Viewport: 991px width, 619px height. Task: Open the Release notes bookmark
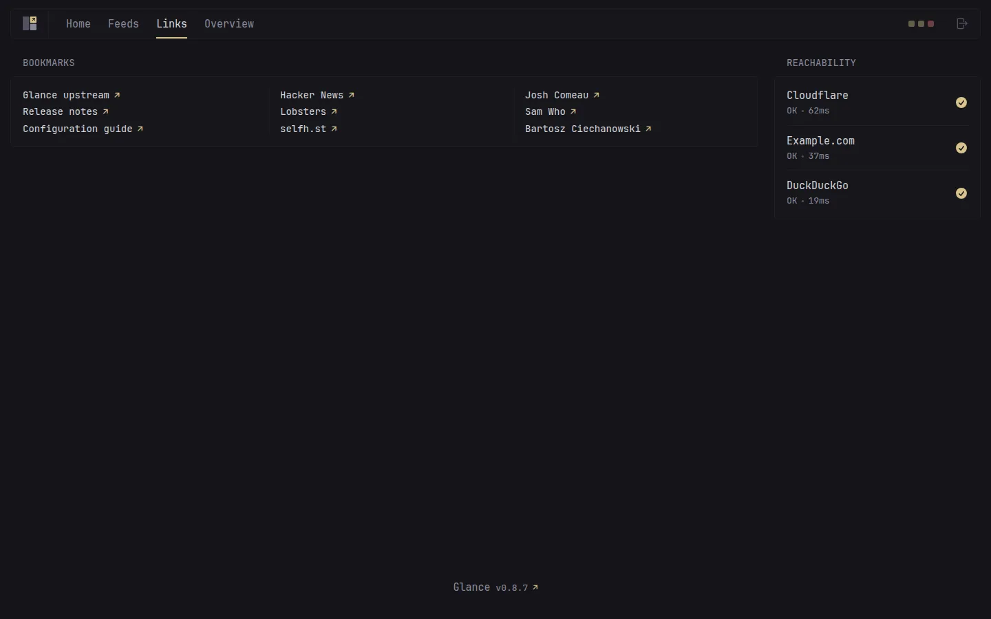tap(65, 111)
